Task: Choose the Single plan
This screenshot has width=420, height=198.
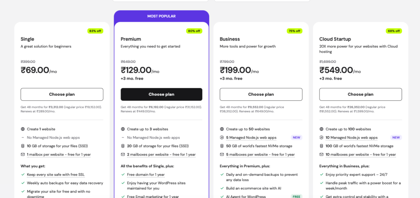Action: pyautogui.click(x=62, y=94)
